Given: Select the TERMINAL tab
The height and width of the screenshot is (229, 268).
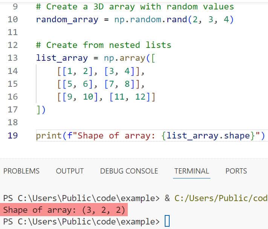Looking at the screenshot, I should [x=191, y=171].
